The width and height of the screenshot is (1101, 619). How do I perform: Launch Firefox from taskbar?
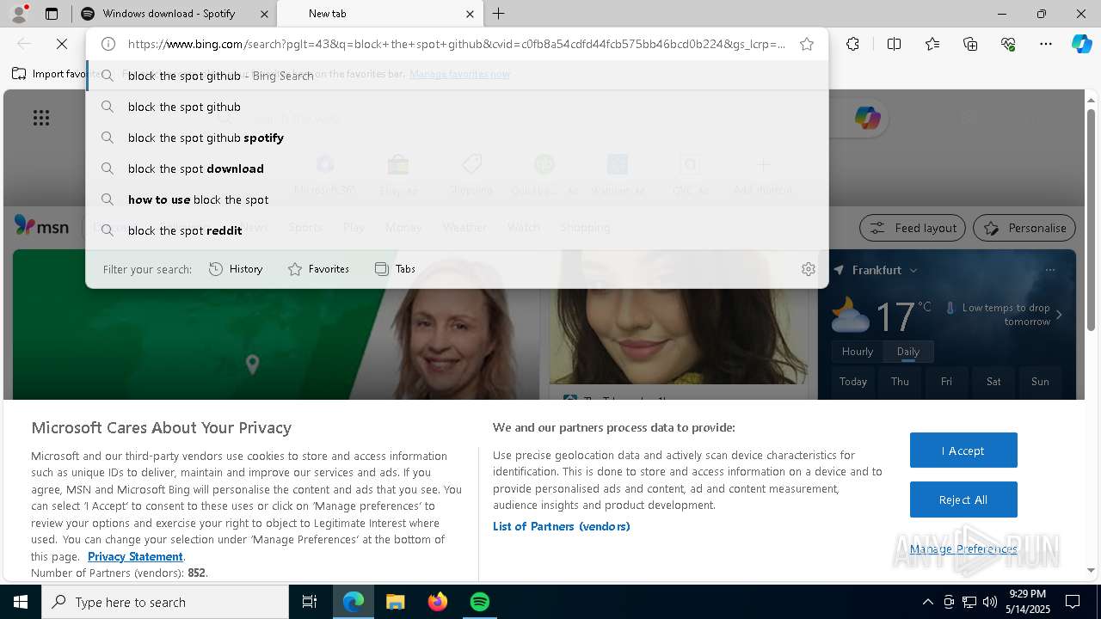438,602
